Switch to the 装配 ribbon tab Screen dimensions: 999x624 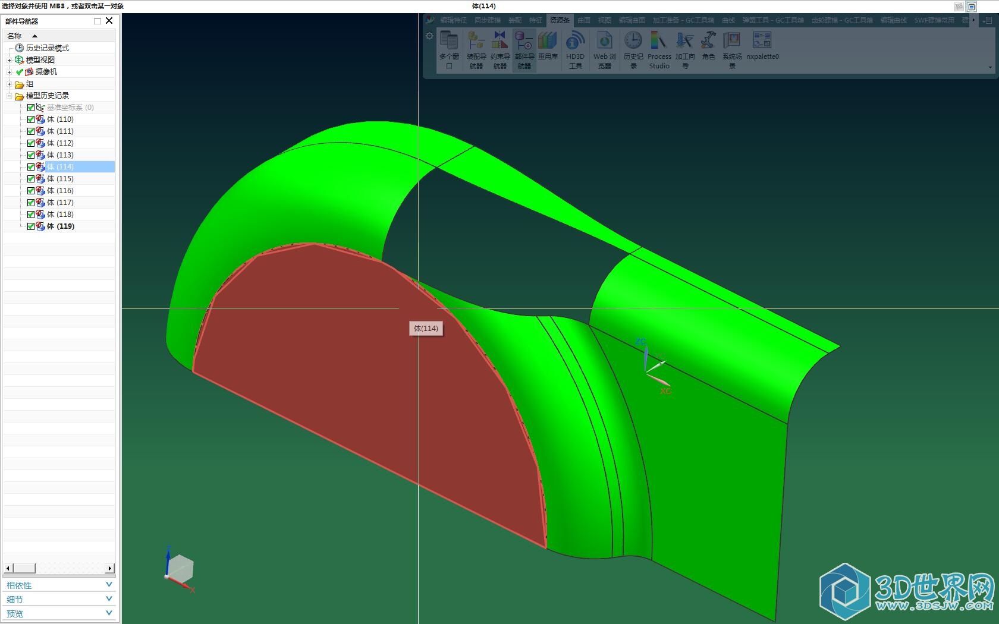[515, 20]
